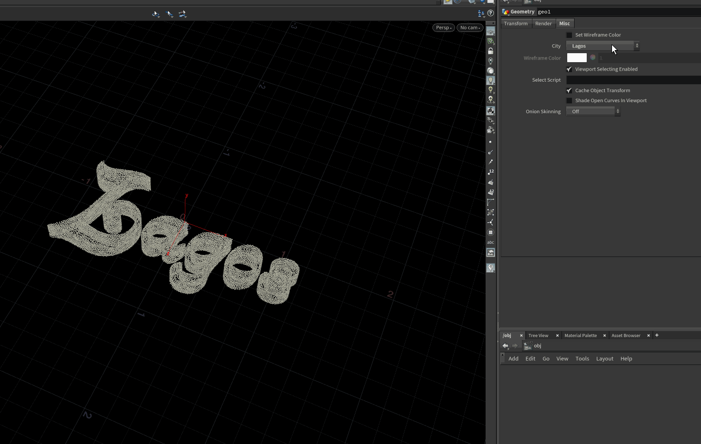The width and height of the screenshot is (701, 444).
Task: Uncheck Cache Object Transform
Action: [569, 90]
